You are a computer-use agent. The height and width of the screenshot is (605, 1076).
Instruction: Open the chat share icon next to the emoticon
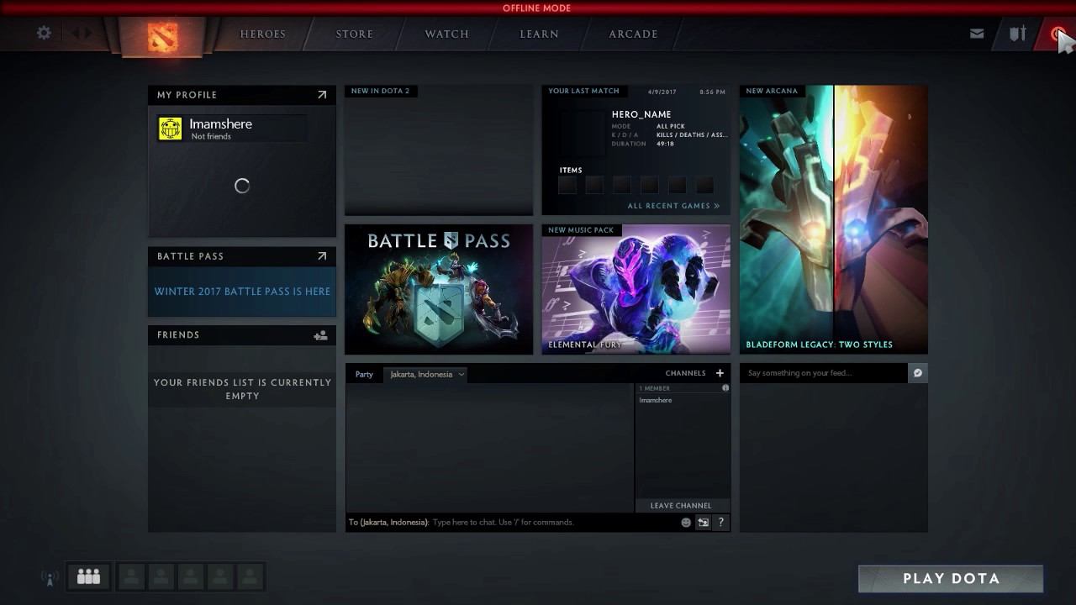pos(704,523)
